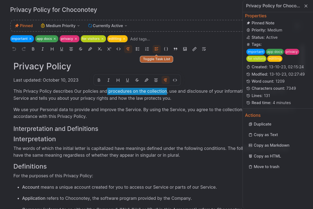Click the Add tags input field

140,39
